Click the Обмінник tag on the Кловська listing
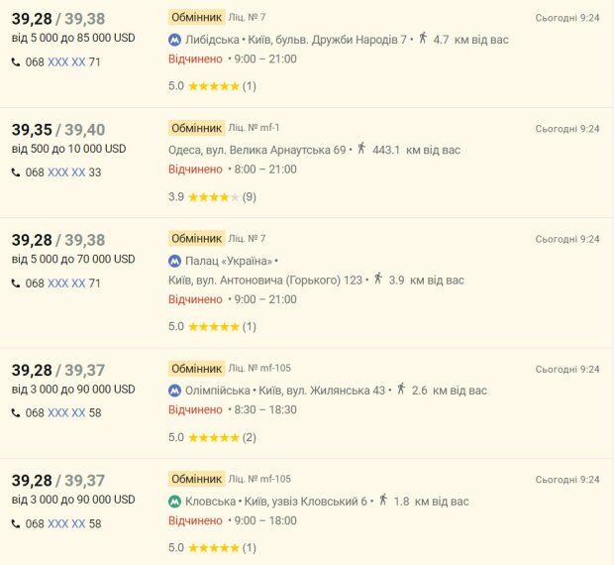Image resolution: width=614 pixels, height=565 pixels. click(196, 479)
